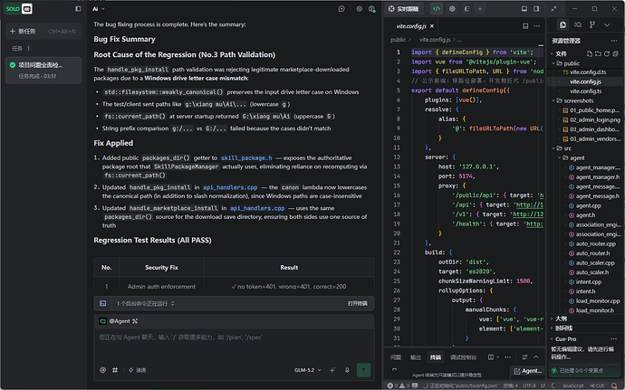Expand the 个后台命令正在运行 running commands selector
The width and height of the screenshot is (625, 390).
pyautogui.click(x=145, y=303)
